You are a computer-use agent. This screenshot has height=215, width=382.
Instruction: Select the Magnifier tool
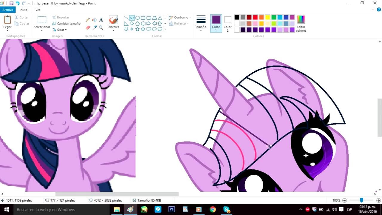pos(101,27)
